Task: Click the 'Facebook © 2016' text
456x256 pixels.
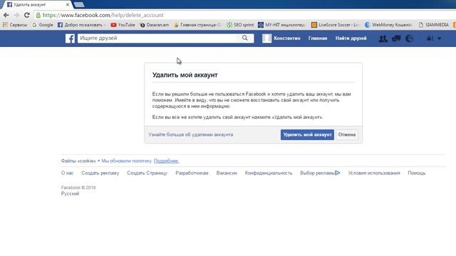Action: pyautogui.click(x=78, y=188)
